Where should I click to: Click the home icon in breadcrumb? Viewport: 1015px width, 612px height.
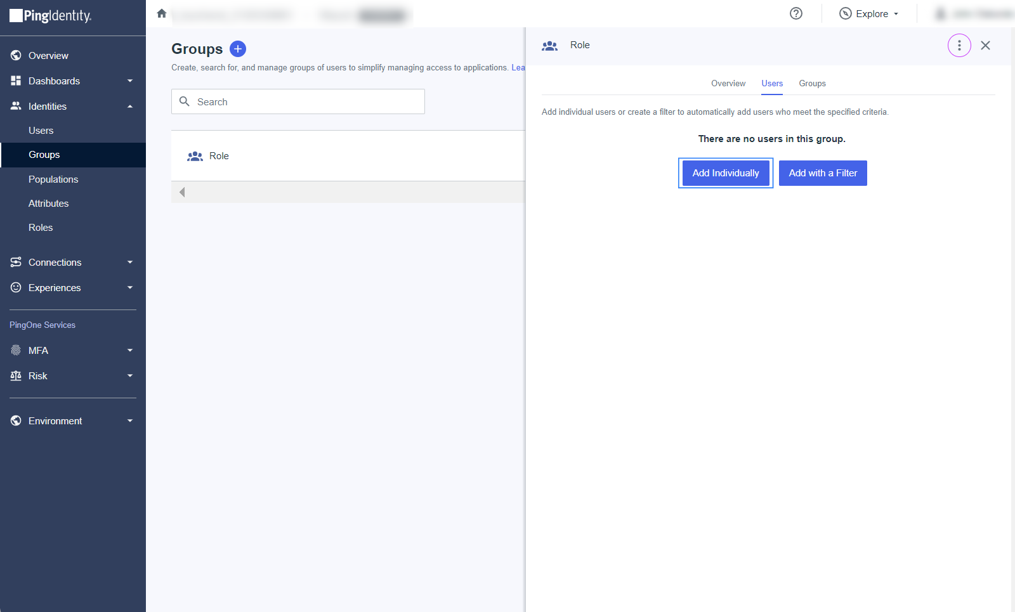pyautogui.click(x=162, y=13)
